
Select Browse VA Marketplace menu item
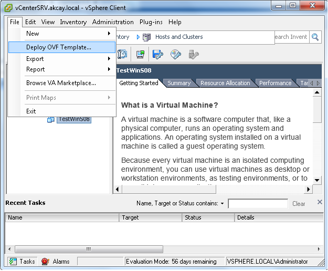click(62, 83)
